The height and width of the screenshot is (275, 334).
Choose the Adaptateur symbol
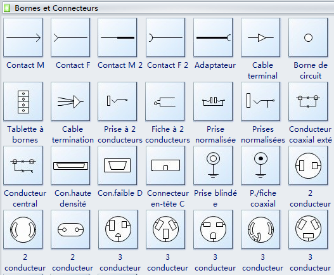pyautogui.click(x=213, y=37)
